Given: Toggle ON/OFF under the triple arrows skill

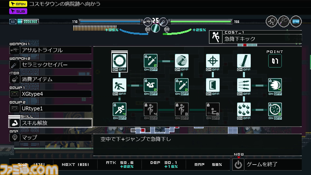Looking at the screenshot, I should (x=244, y=94).
